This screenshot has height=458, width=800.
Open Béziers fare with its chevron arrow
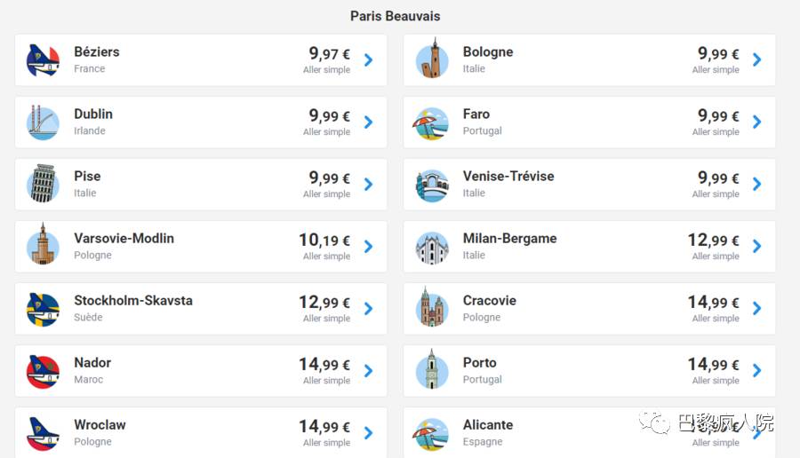click(x=368, y=60)
